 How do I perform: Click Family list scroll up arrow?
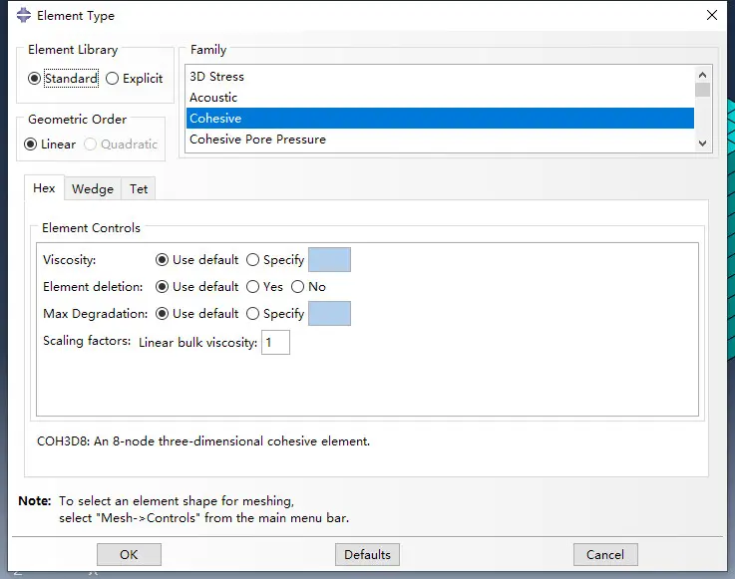(702, 75)
